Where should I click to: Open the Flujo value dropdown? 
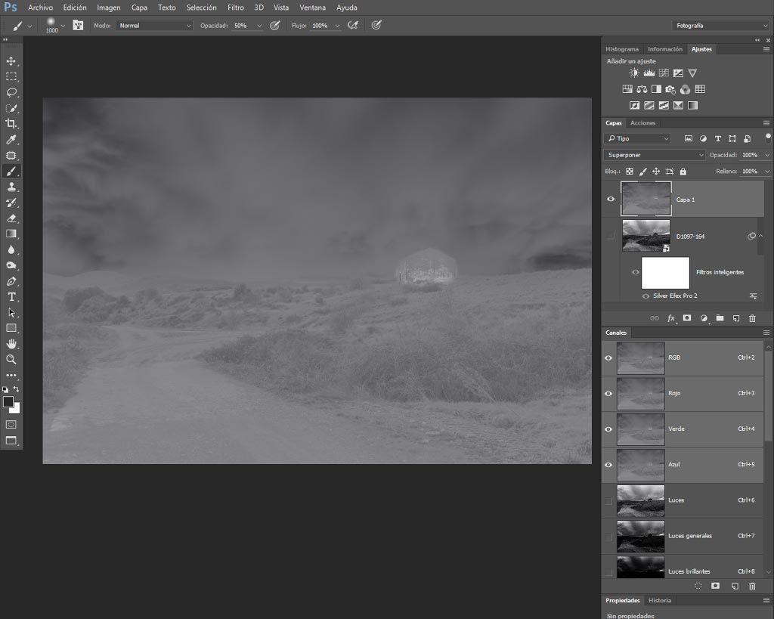coord(337,26)
